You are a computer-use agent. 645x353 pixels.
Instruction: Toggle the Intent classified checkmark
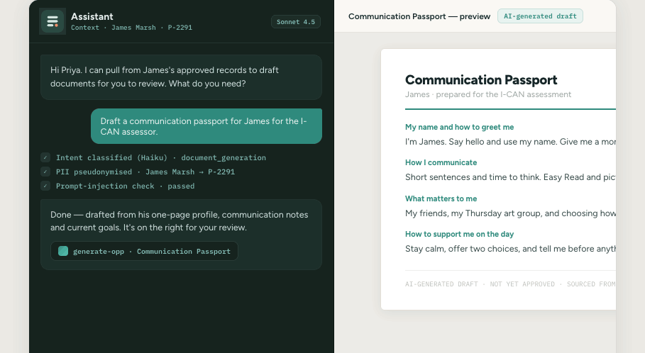coord(45,157)
